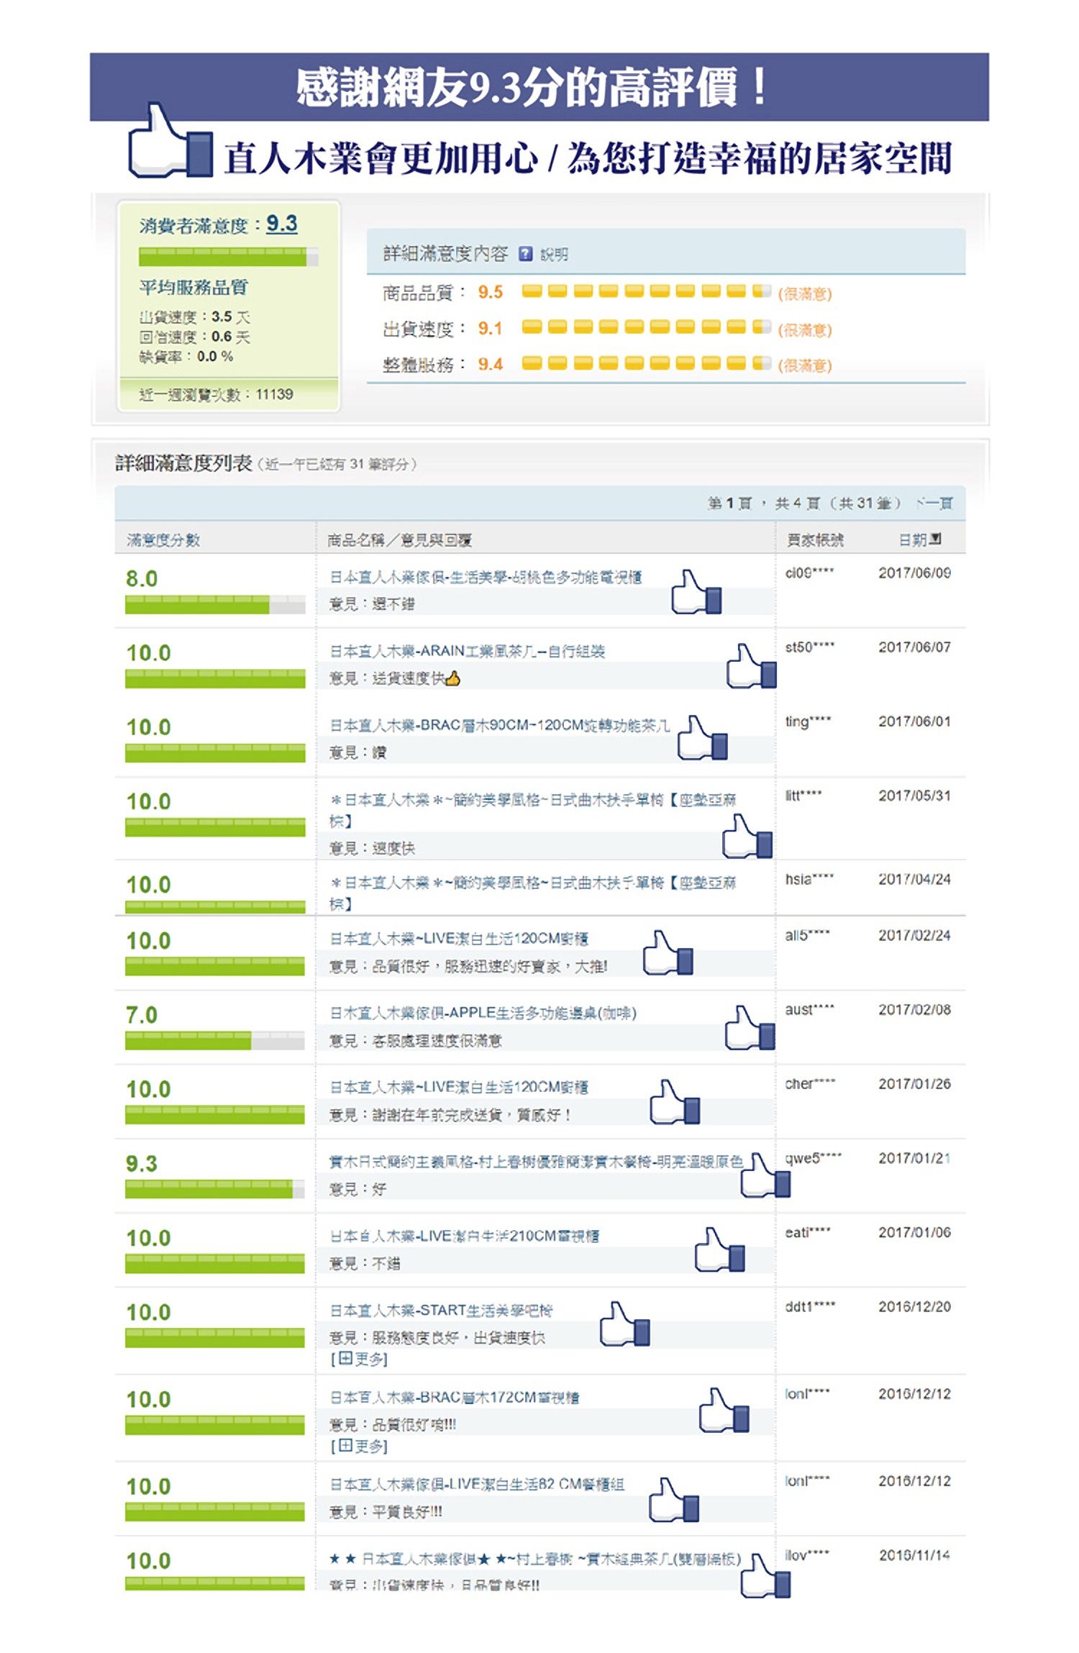The height and width of the screenshot is (1653, 1079).
Task: Click the 9.3 score bar in qwe5 row
Action: (x=215, y=1189)
